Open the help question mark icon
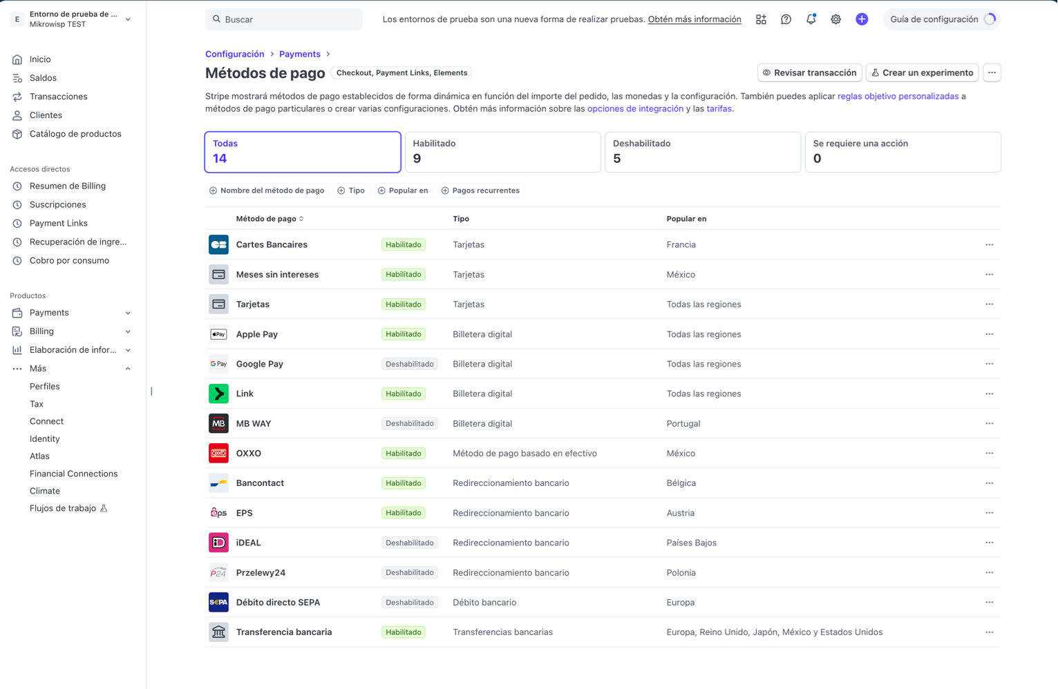The image size is (1058, 689). pos(786,19)
